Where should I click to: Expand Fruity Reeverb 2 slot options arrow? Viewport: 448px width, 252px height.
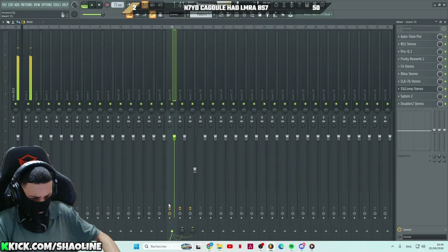pyautogui.click(x=399, y=59)
